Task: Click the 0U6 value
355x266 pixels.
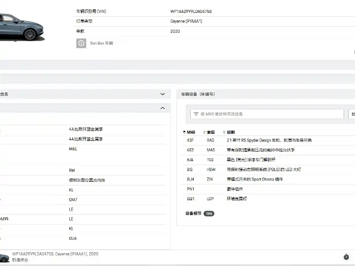Action: (x=73, y=238)
